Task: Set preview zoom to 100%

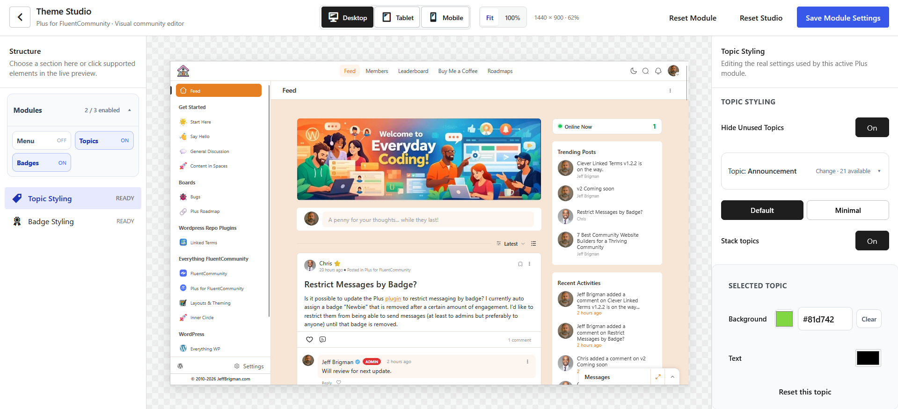Action: pyautogui.click(x=512, y=18)
